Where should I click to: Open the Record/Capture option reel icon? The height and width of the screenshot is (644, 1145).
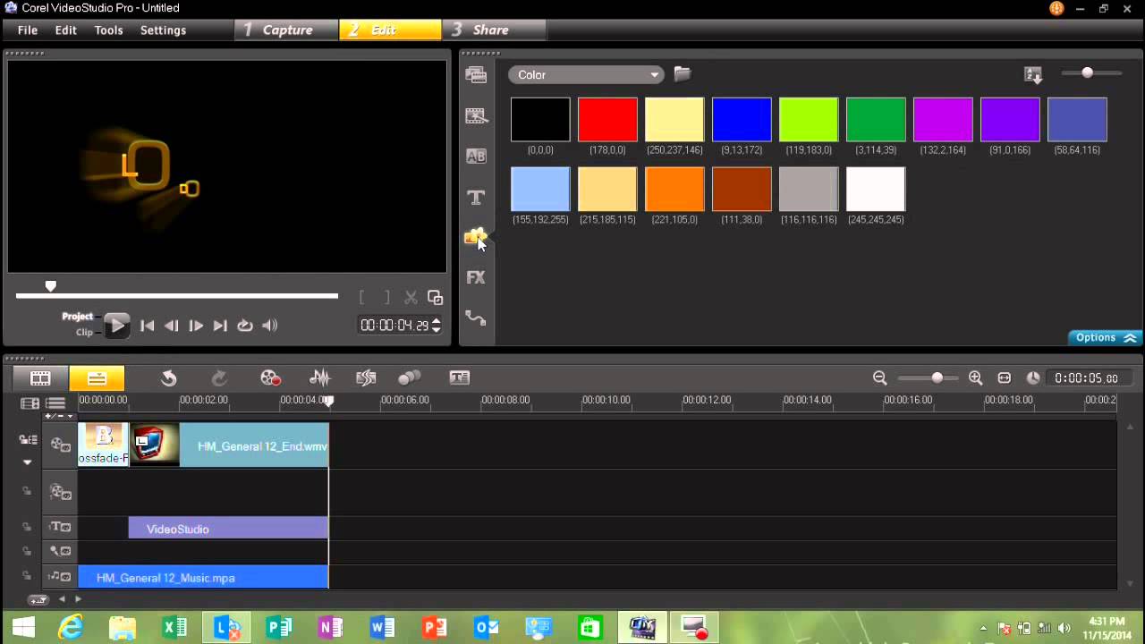coord(270,378)
